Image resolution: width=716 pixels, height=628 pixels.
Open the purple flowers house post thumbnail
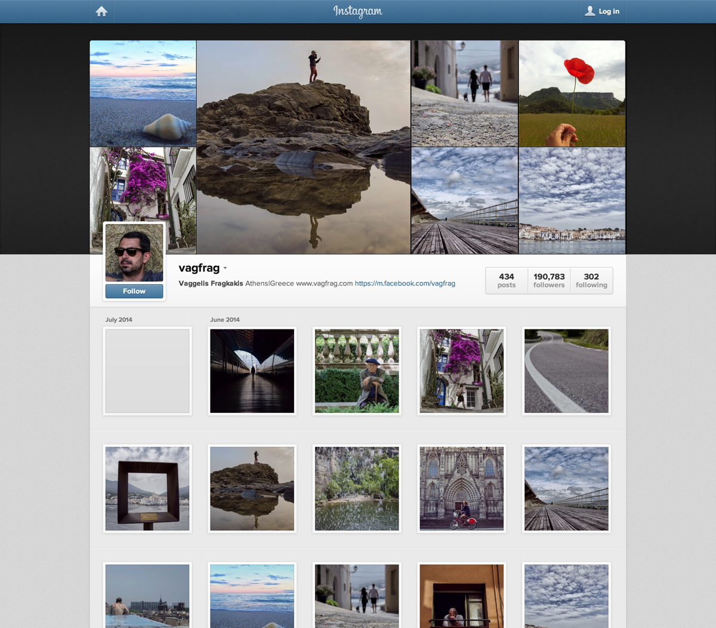pos(462,371)
